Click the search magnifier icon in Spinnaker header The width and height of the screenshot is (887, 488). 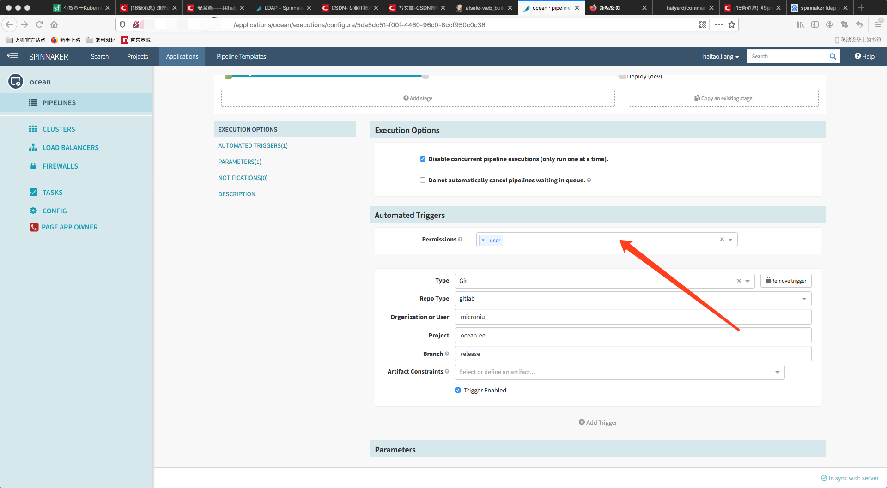(x=832, y=56)
